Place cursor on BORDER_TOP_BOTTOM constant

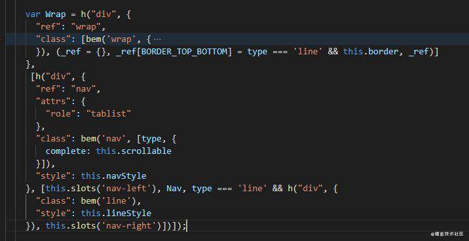(184, 52)
